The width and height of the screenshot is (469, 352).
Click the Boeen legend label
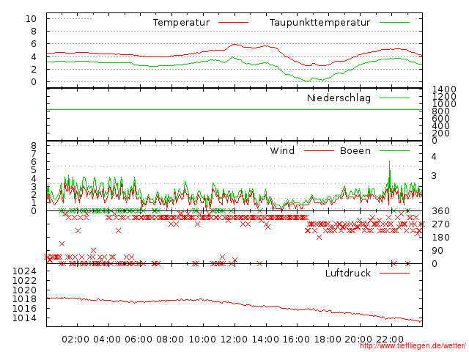pyautogui.click(x=355, y=150)
